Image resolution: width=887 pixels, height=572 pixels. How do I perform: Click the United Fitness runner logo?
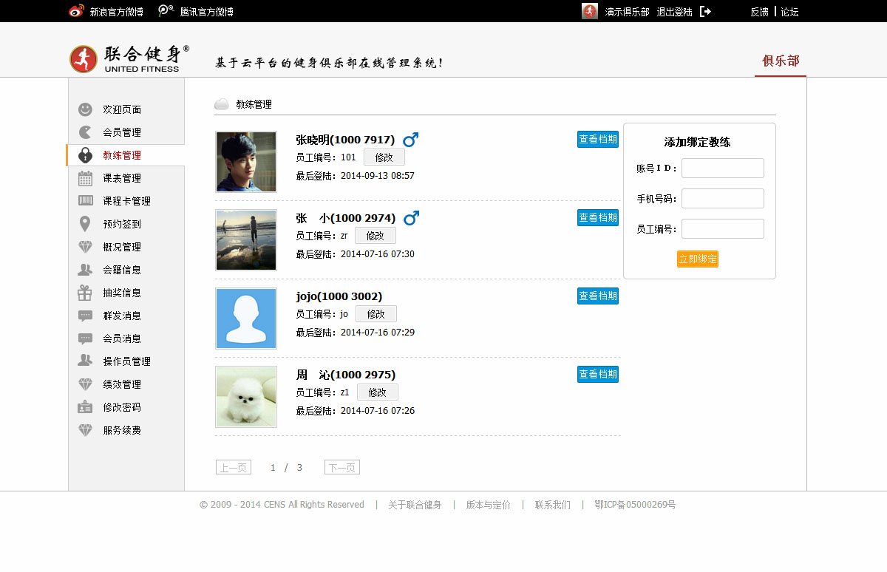[x=84, y=59]
